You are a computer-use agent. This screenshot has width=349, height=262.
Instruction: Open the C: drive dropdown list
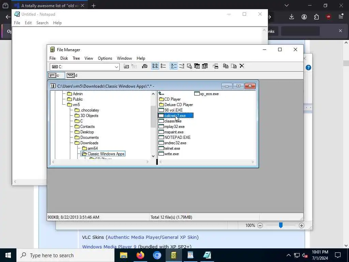click(x=116, y=67)
